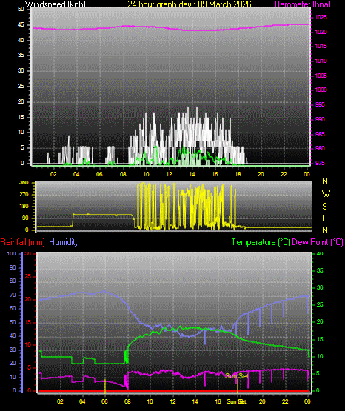Click the red '25' rainfall axis value
The width and height of the screenshot is (345, 411).
click(x=28, y=276)
